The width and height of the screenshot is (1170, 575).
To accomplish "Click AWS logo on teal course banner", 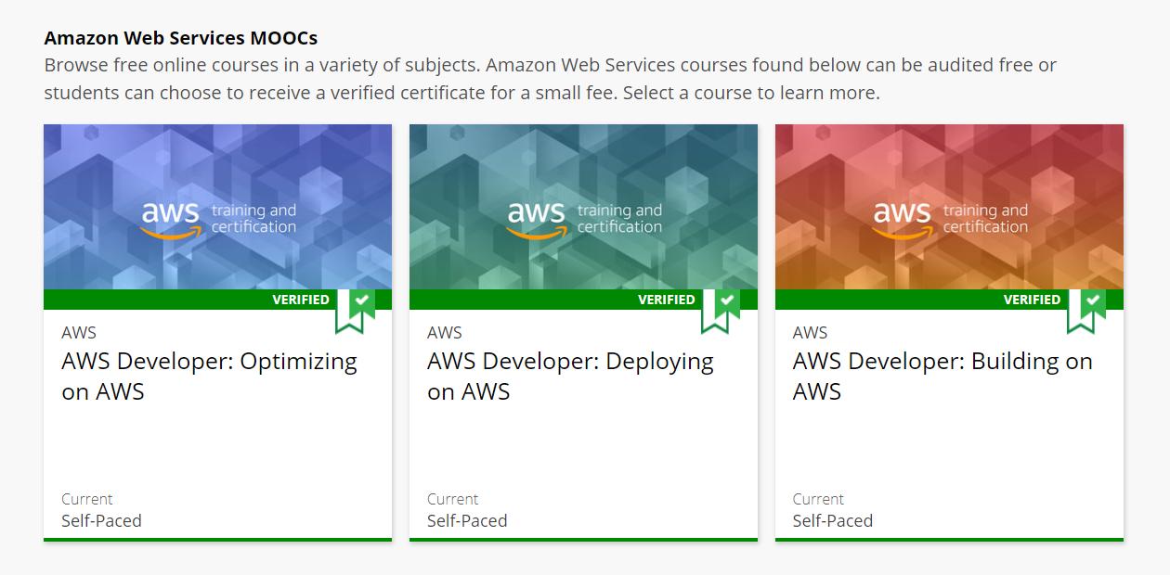I will (537, 218).
